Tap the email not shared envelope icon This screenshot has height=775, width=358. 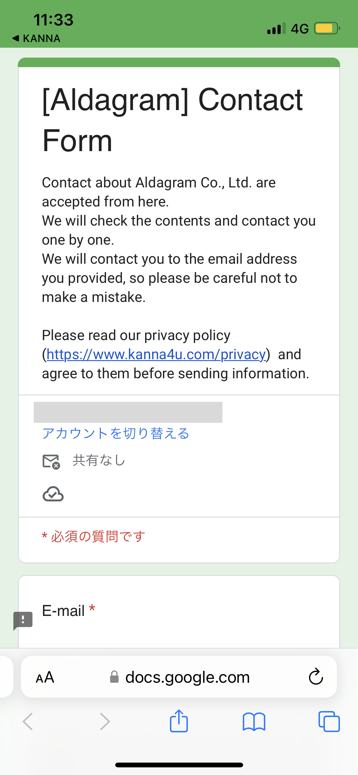click(51, 462)
